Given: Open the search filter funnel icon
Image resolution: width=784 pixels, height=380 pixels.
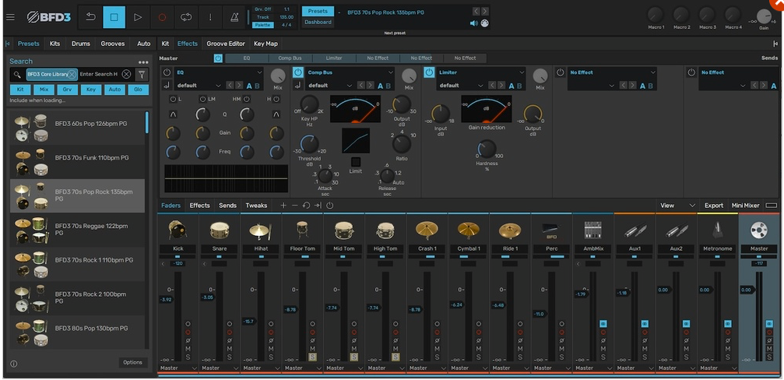Looking at the screenshot, I should [142, 75].
